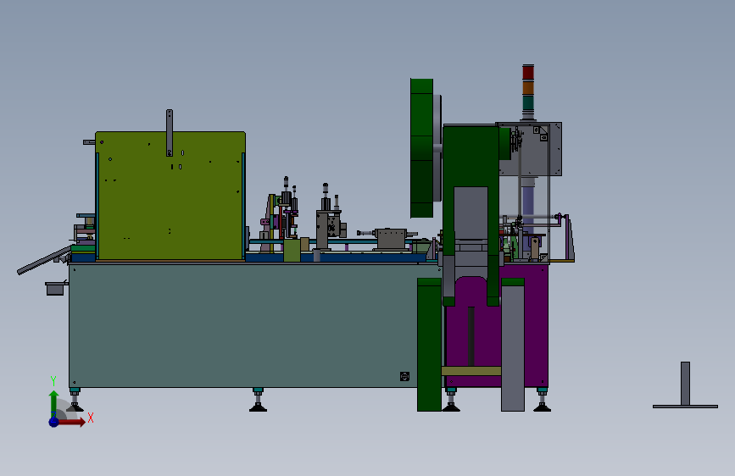This screenshot has width=735, height=476.
Task: Select the T-shaped gray stand at far right
Action: (x=685, y=385)
